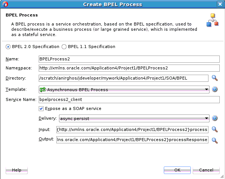225x179 pixels.
Task: Select BPEL 2.0 Specification radio button
Action: pos(8,47)
